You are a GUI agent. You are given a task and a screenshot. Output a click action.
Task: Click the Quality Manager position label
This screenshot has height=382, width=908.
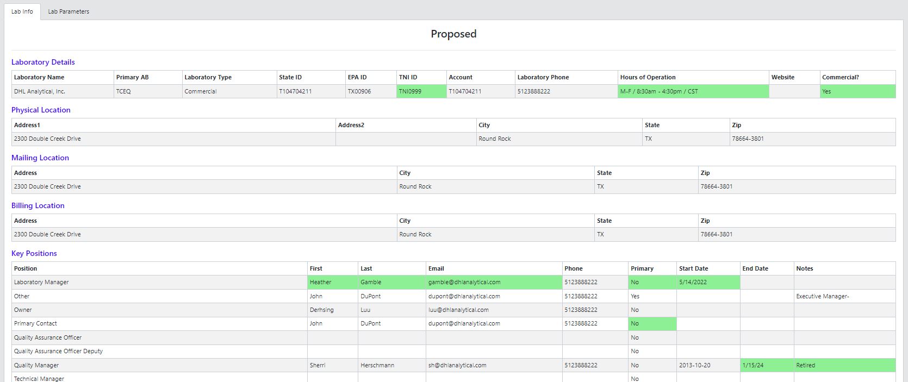(36, 365)
